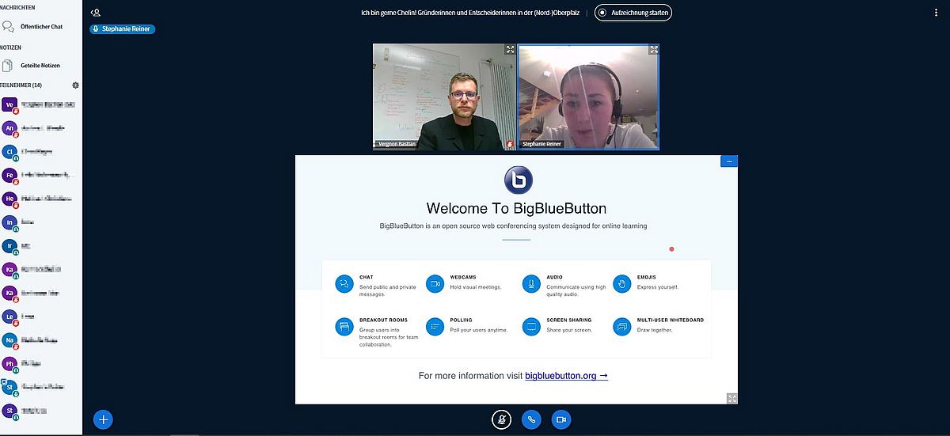This screenshot has width=950, height=436.
Task: Select Stephanie Reiner webcam video
Action: (x=588, y=97)
